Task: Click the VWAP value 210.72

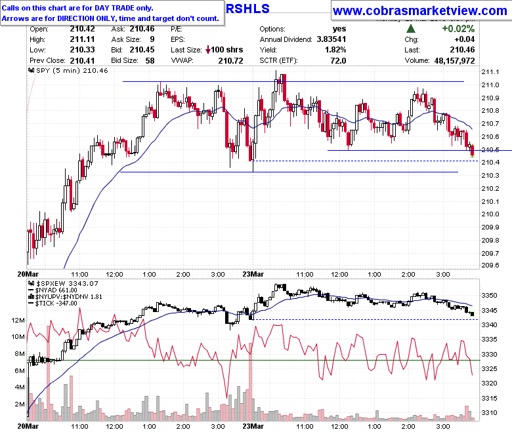Action: 231,61
